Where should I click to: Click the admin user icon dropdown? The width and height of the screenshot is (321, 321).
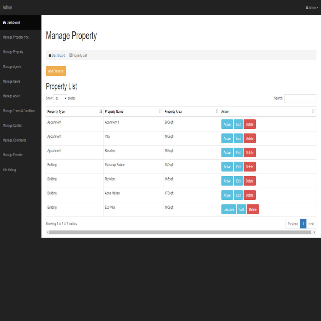(312, 7)
